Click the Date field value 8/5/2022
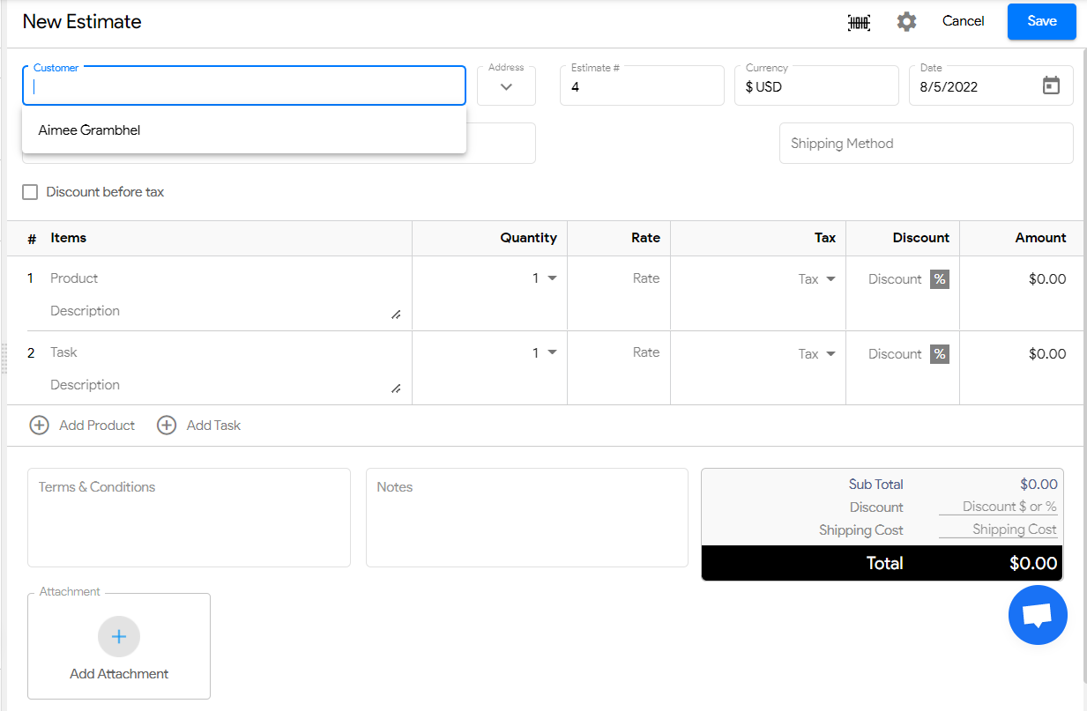This screenshot has height=711, width=1087. [x=949, y=87]
